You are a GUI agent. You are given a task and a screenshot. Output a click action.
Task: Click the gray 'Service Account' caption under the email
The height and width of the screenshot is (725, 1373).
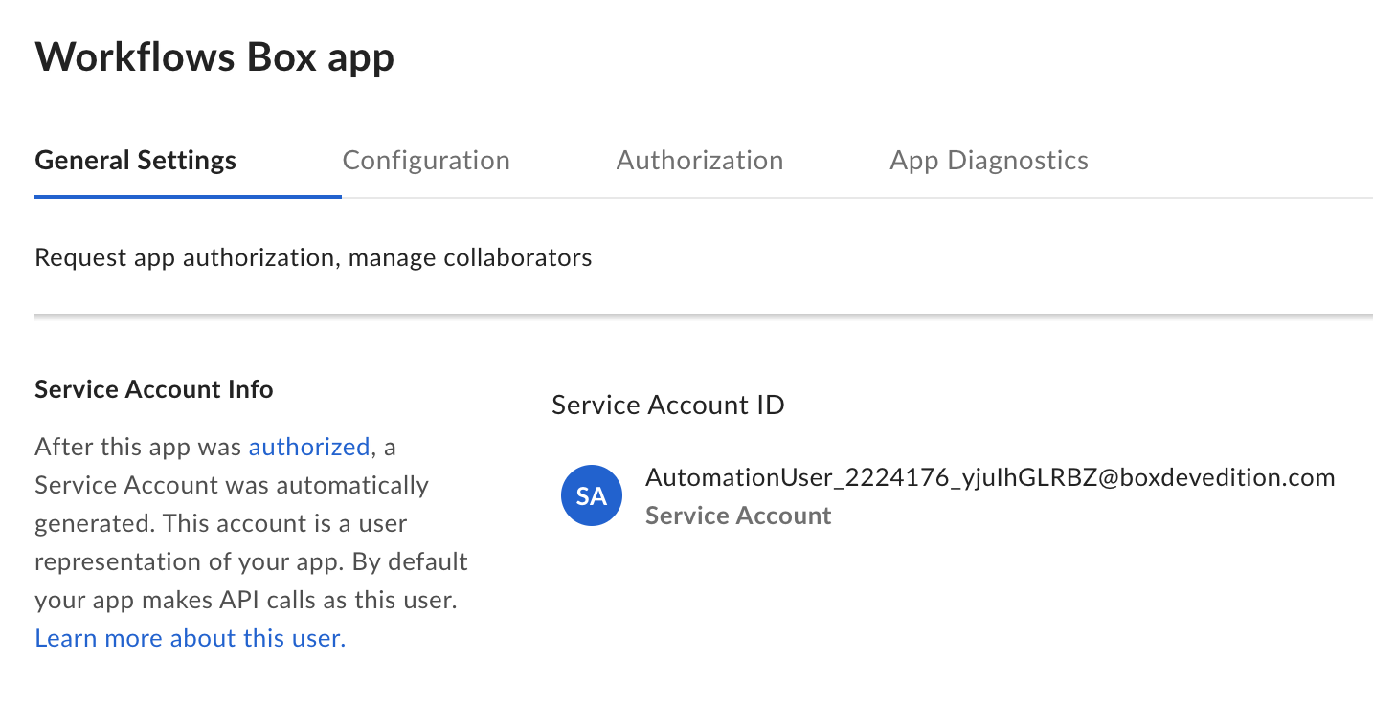pos(738,516)
